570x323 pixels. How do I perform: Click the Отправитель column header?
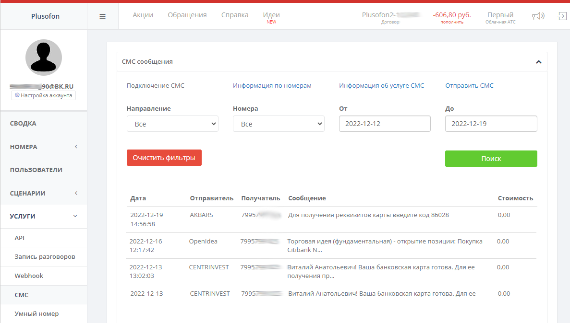(212, 198)
